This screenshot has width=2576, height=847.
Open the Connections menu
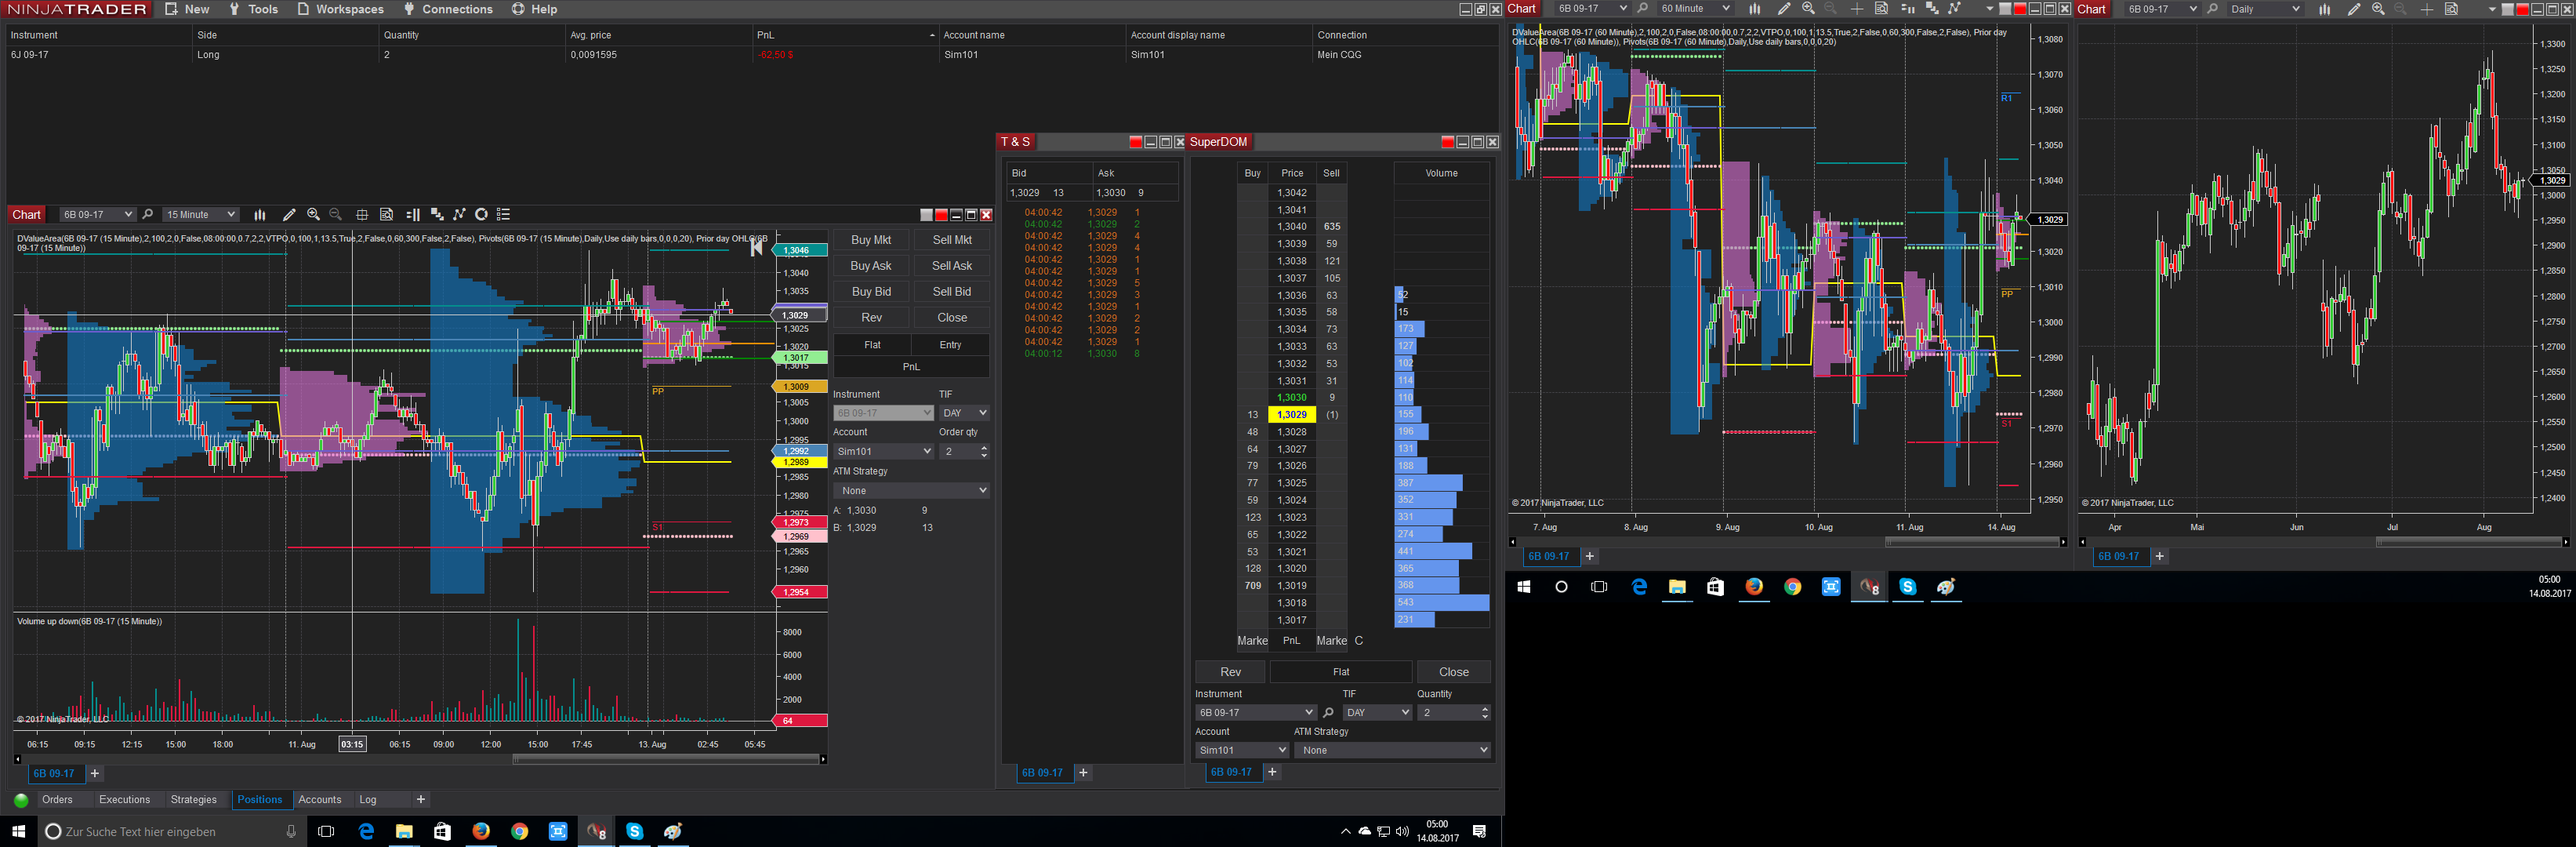click(448, 9)
